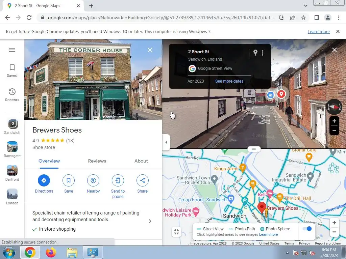Close the 2 Short St tab
The image size is (346, 259).
[x=78, y=6]
